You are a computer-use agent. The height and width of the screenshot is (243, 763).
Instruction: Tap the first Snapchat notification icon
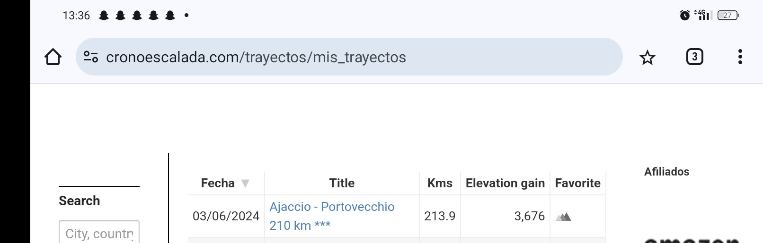tap(104, 16)
